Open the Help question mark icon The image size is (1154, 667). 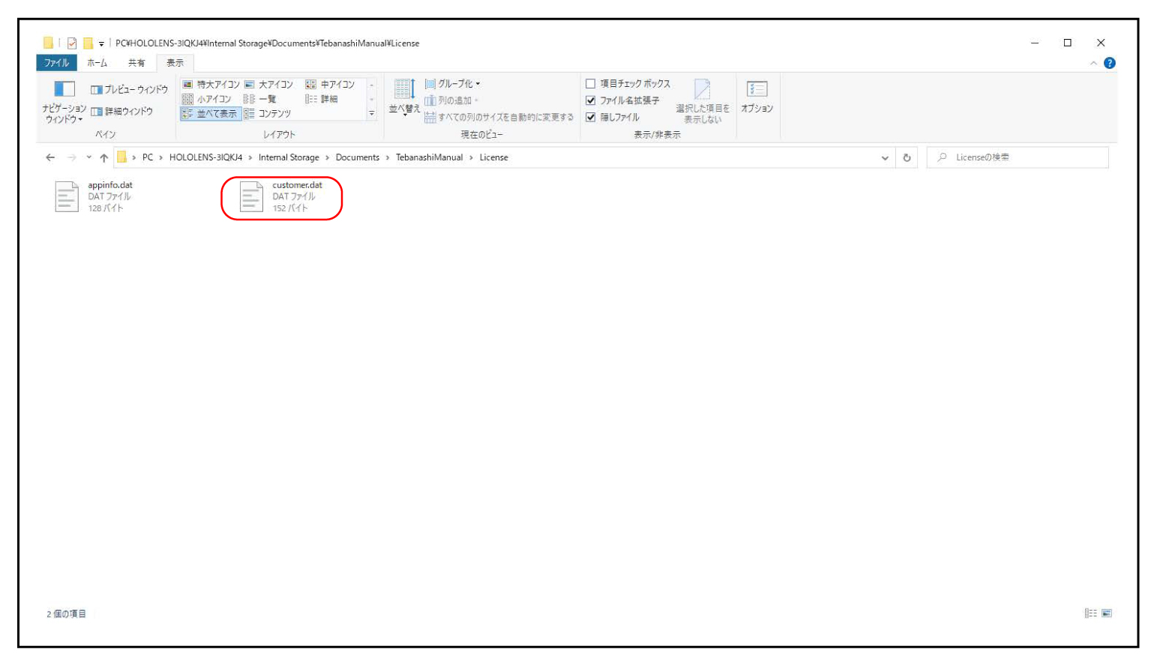(x=1109, y=63)
